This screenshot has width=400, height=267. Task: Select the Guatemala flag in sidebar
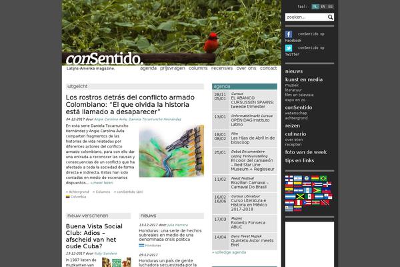coord(307,190)
